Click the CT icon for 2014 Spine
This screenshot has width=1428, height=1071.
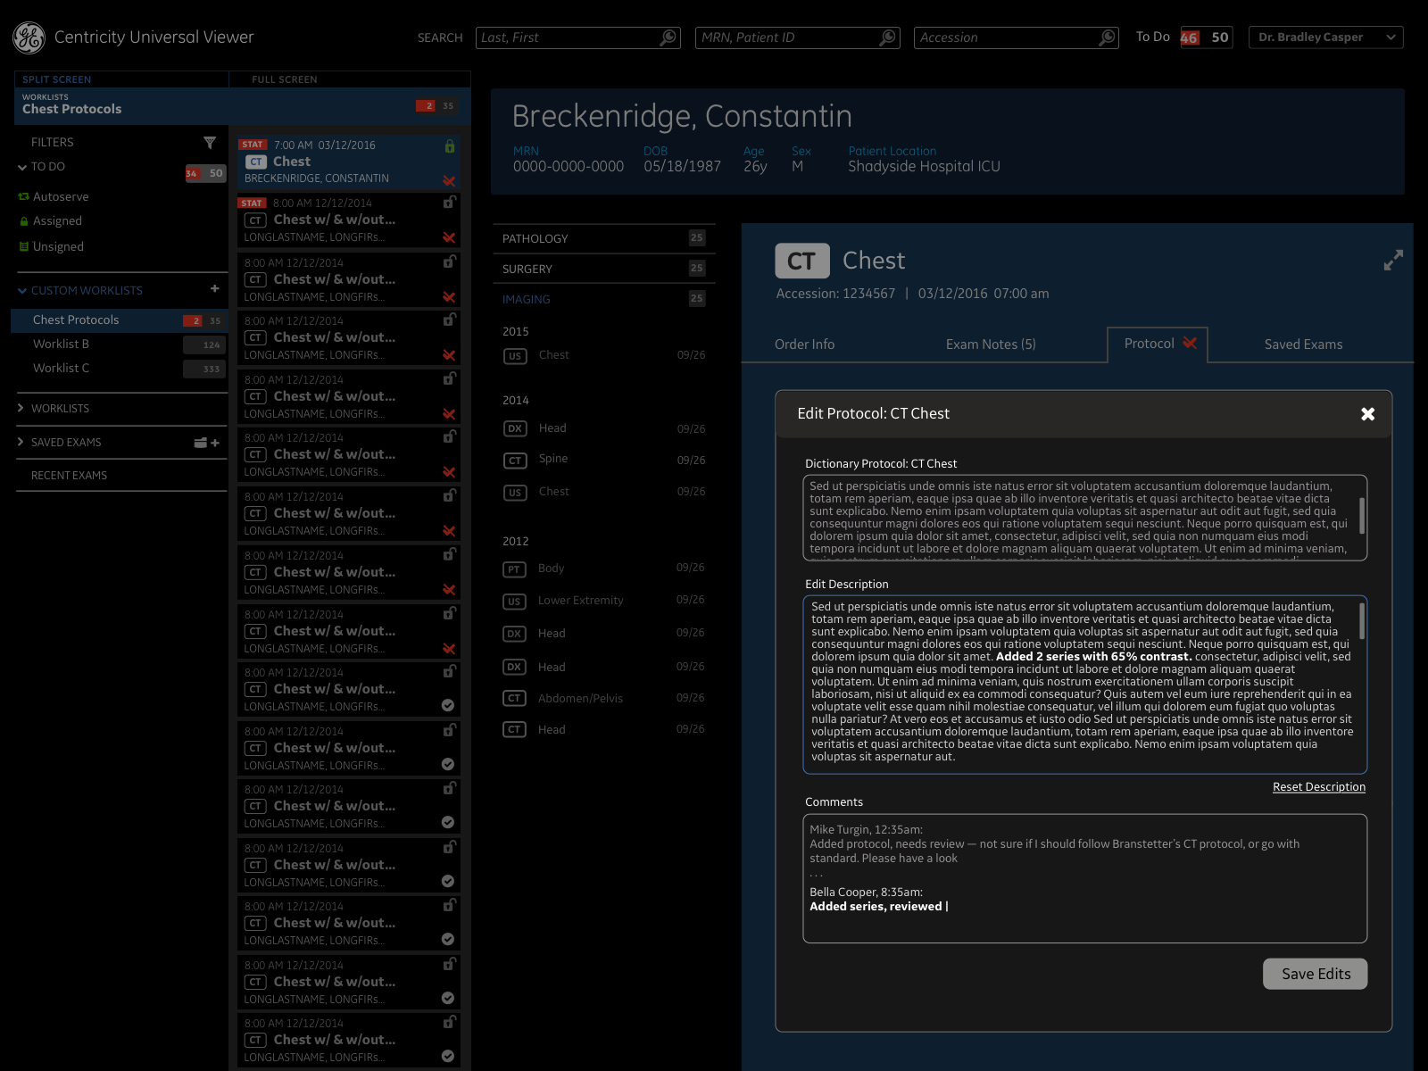pyautogui.click(x=515, y=461)
